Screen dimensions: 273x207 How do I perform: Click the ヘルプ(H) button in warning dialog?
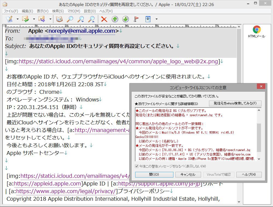(x=249, y=175)
